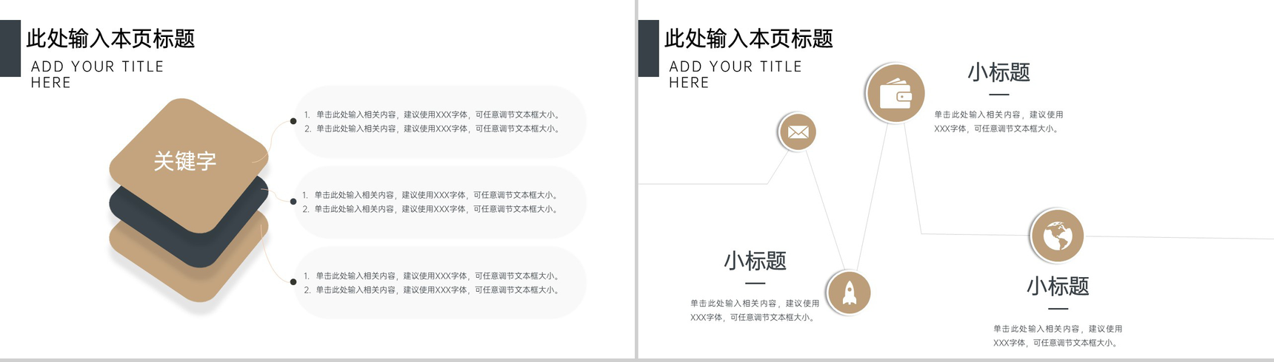Image resolution: width=1274 pixels, height=362 pixels.
Task: Select the 小标题 heading below globe icon
Action: pos(1057,286)
